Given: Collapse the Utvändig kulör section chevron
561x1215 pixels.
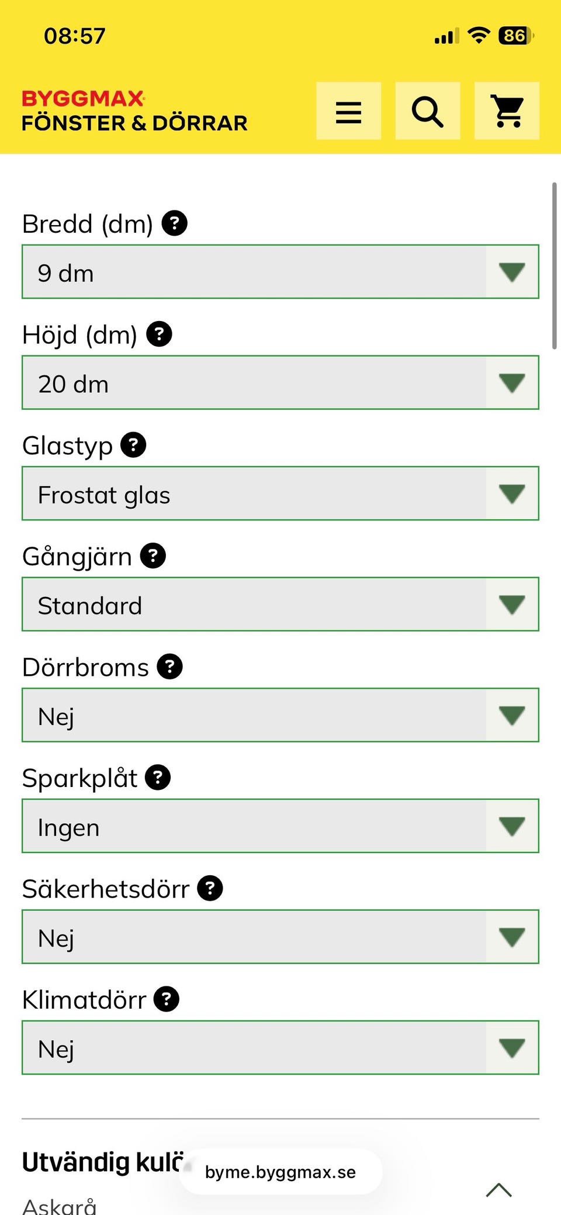Looking at the screenshot, I should (x=498, y=1189).
